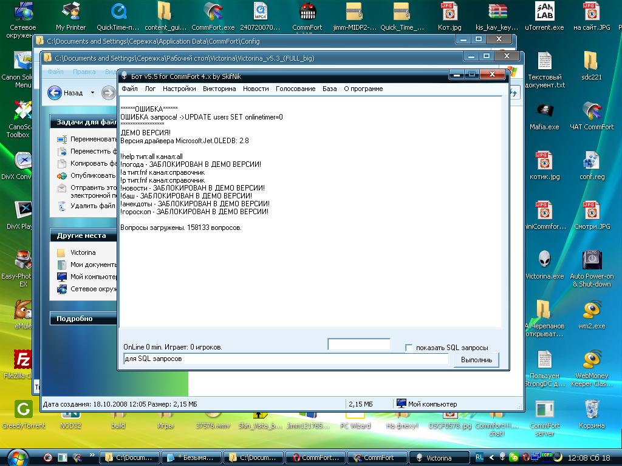Open the Голосование menu
Screen dimensions: 622x466
click(295, 89)
